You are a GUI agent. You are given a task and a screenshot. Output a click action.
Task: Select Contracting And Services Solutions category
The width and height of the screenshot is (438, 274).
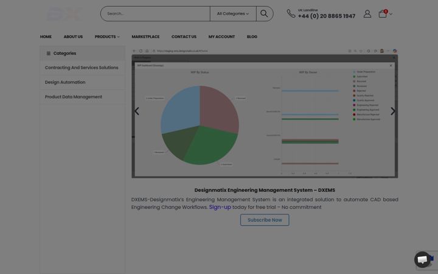click(82, 68)
